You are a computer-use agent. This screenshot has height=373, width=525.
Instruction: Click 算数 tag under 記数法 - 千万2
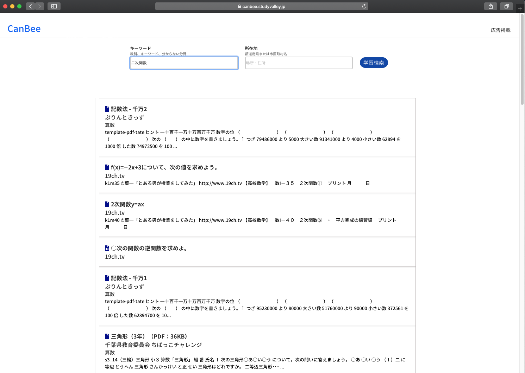110,125
